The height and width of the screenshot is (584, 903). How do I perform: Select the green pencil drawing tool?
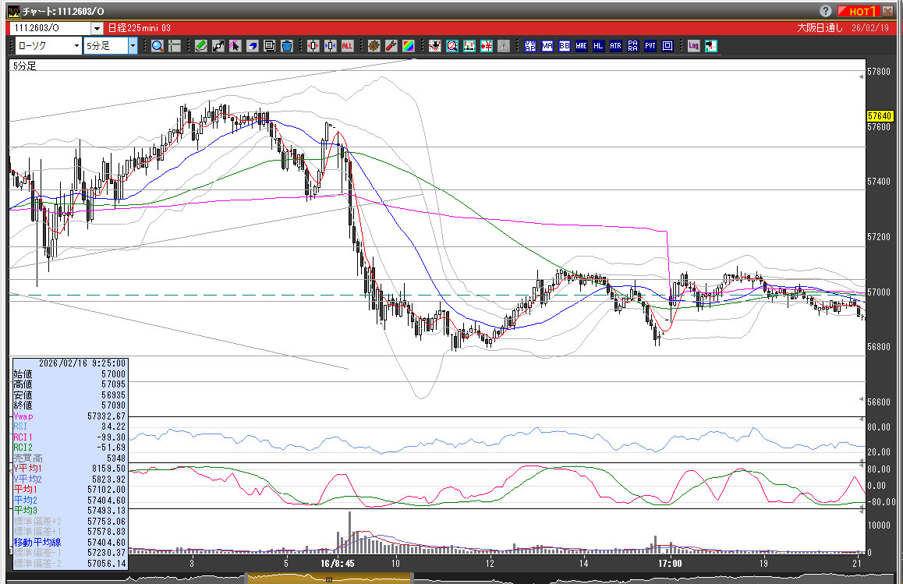[201, 46]
